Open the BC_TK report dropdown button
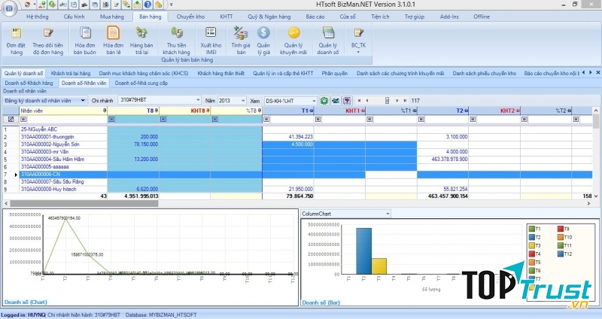Image resolution: width=602 pixels, height=319 pixels. click(x=358, y=41)
